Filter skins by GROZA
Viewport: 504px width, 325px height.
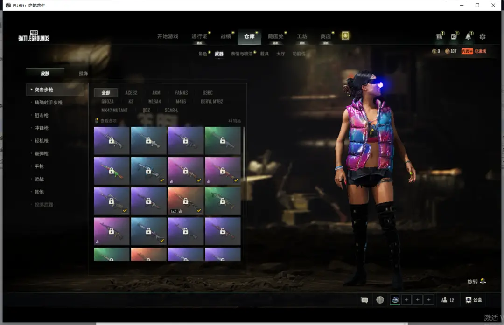pos(107,102)
